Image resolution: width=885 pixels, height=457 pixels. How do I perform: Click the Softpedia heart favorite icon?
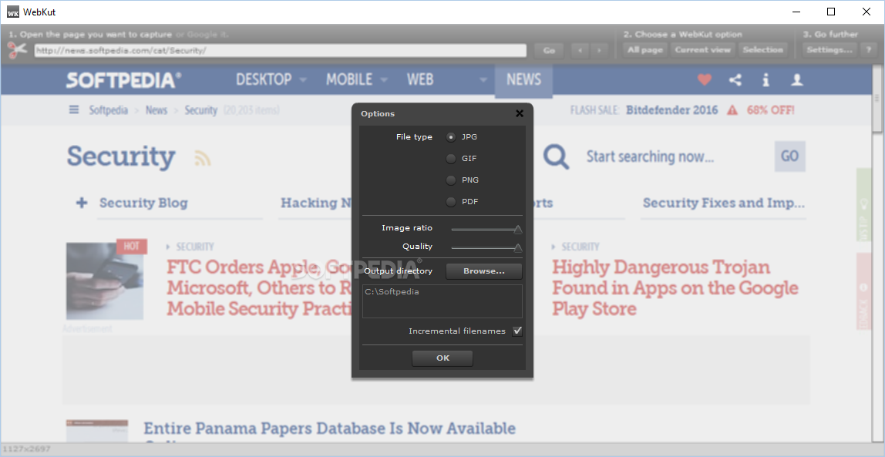point(705,79)
